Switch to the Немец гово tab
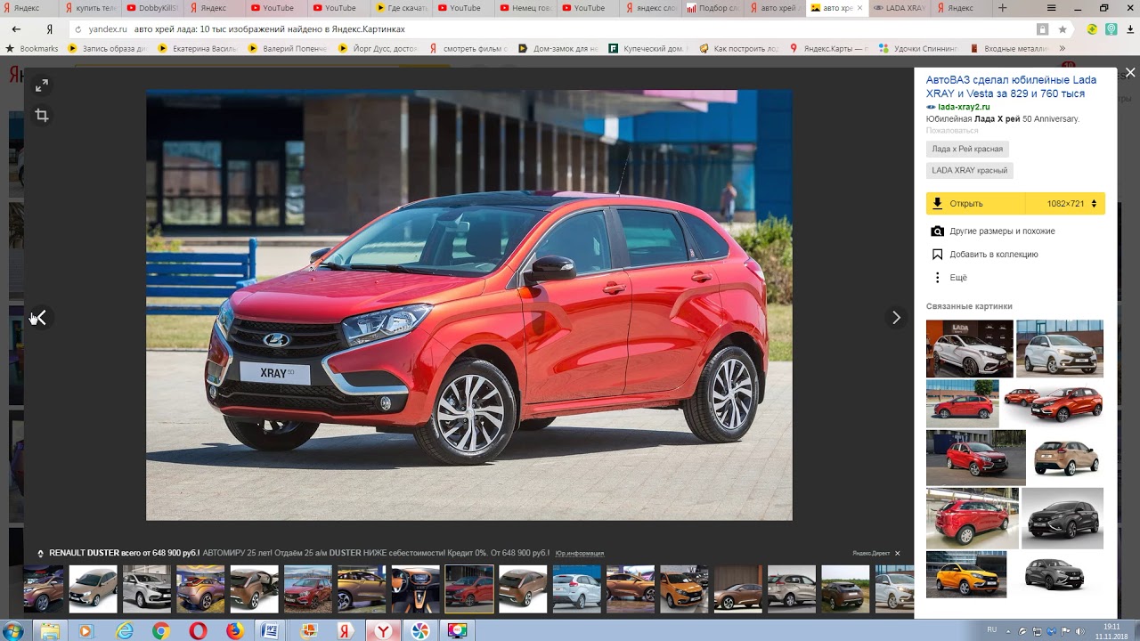The width and height of the screenshot is (1140, 641). (x=525, y=8)
